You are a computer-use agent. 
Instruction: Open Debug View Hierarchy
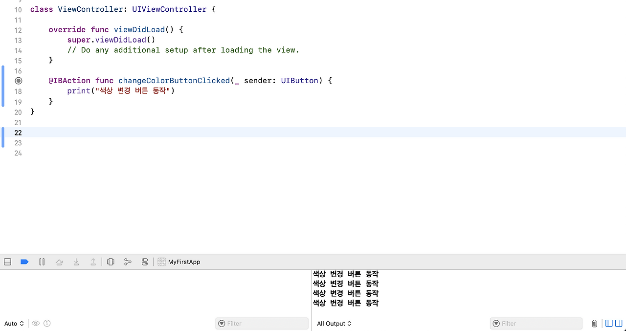click(x=111, y=262)
